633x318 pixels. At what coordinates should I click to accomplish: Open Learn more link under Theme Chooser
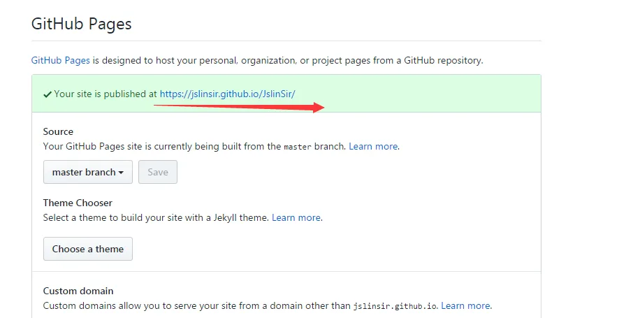[x=296, y=217]
